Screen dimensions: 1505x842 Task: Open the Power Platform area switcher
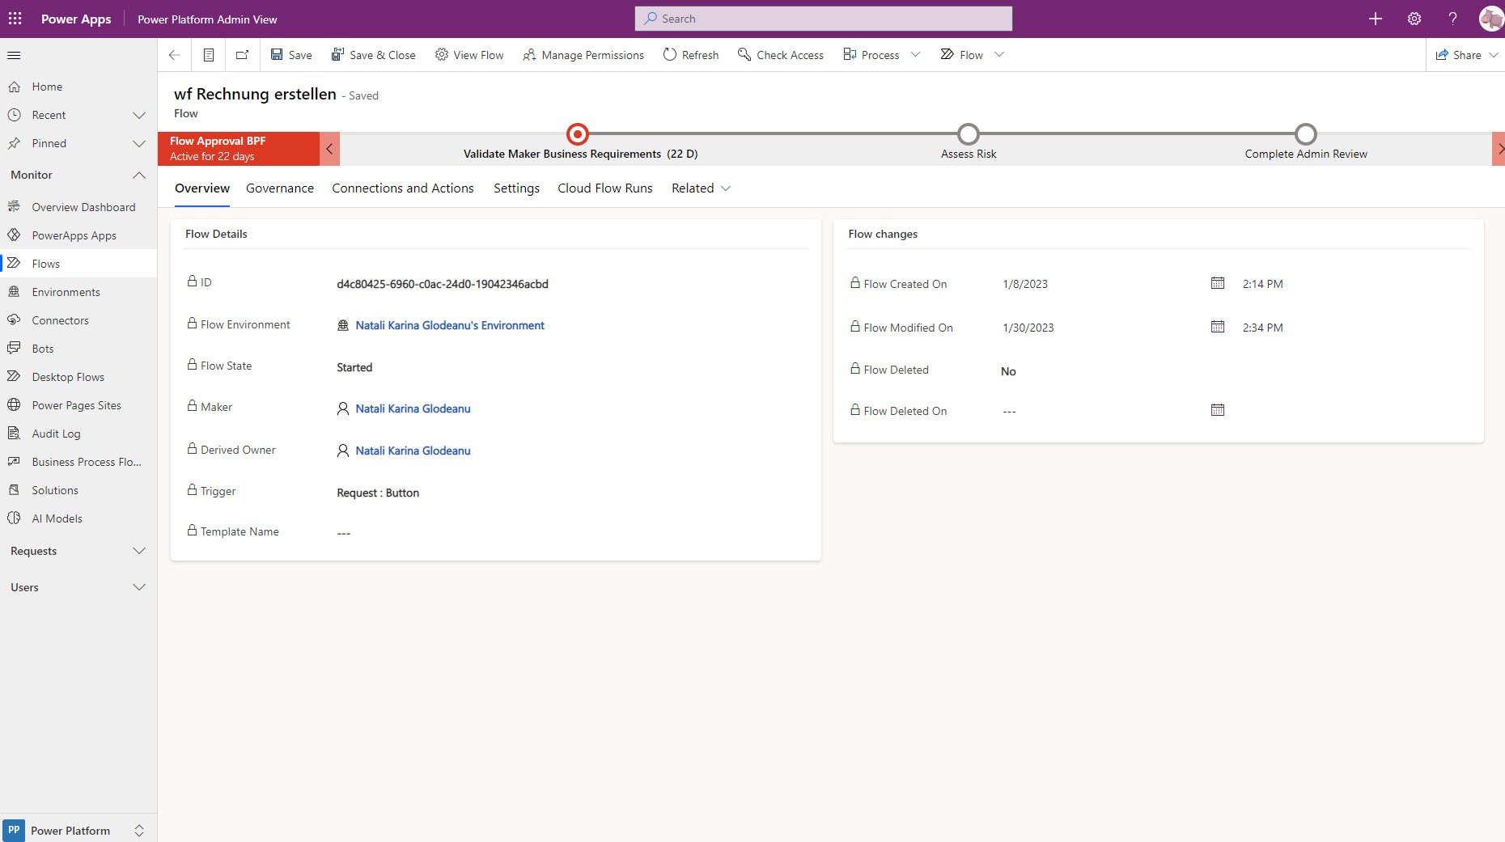[x=78, y=831]
